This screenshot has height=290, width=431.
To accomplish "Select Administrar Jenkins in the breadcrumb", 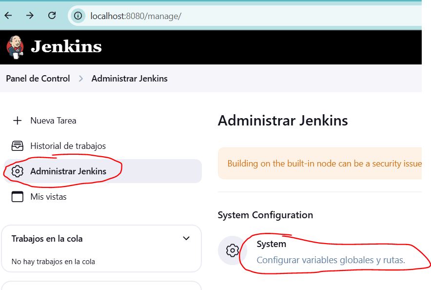I will coord(129,78).
